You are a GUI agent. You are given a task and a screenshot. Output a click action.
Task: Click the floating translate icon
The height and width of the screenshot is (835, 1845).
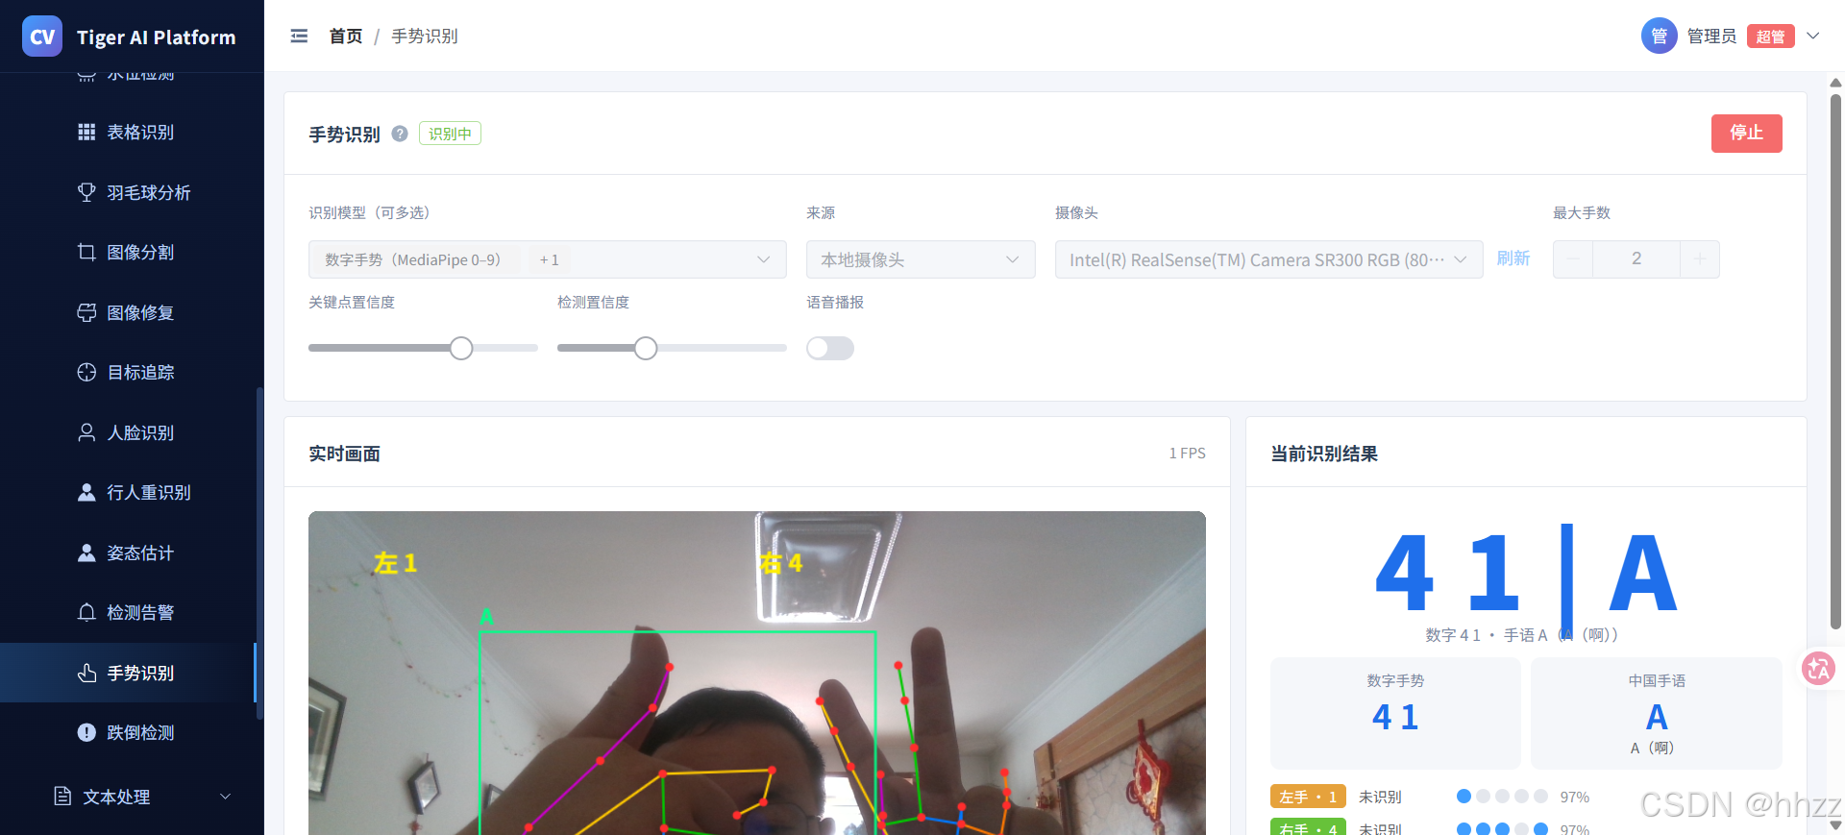point(1818,668)
